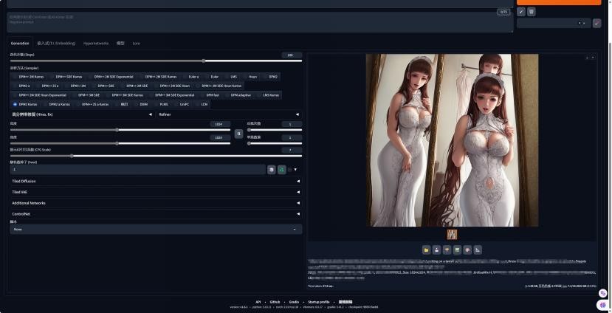
Task: Open the output images folder icon
Action: (x=426, y=250)
